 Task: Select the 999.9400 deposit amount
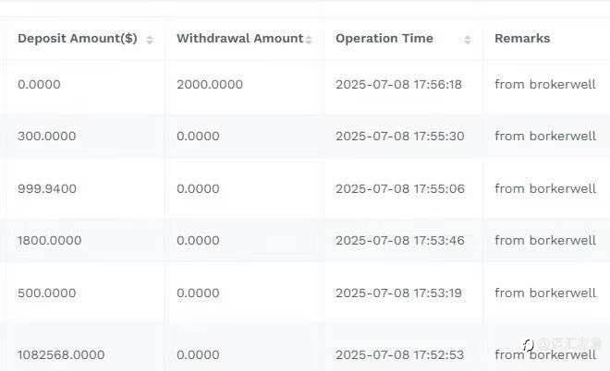(46, 189)
